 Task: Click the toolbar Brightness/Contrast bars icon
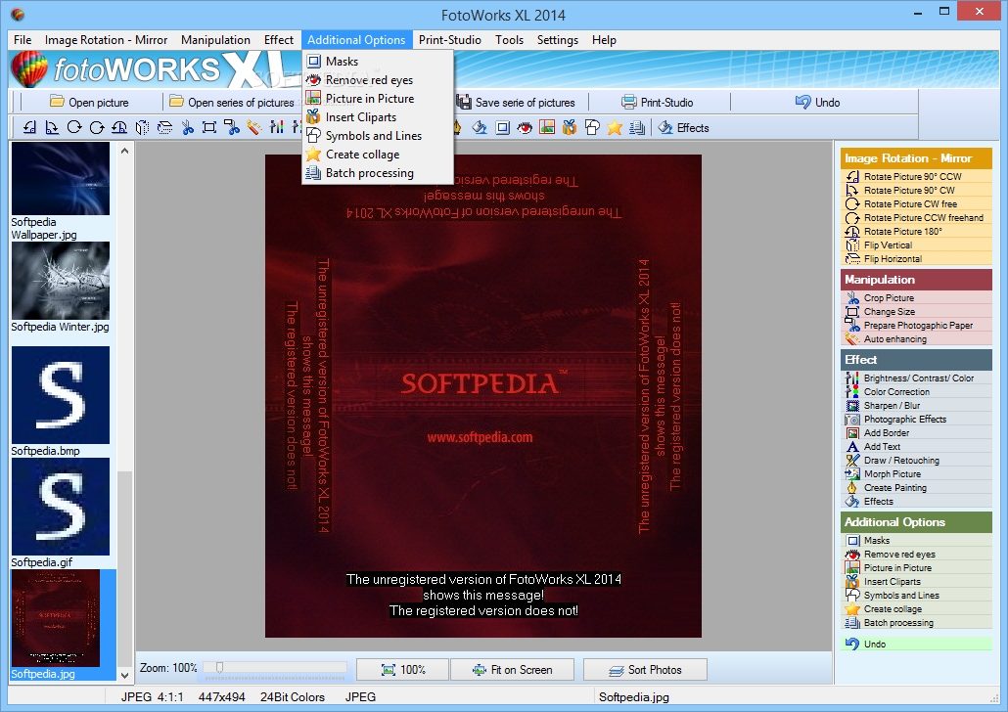(276, 128)
